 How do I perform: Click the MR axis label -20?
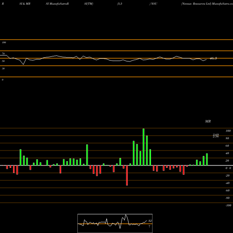pos(227,176)
